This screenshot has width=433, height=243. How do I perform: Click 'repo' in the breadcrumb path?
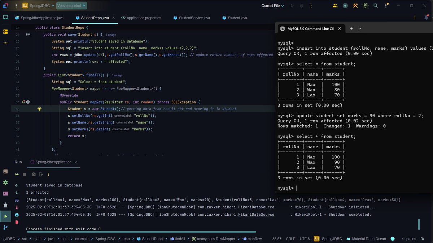126,239
